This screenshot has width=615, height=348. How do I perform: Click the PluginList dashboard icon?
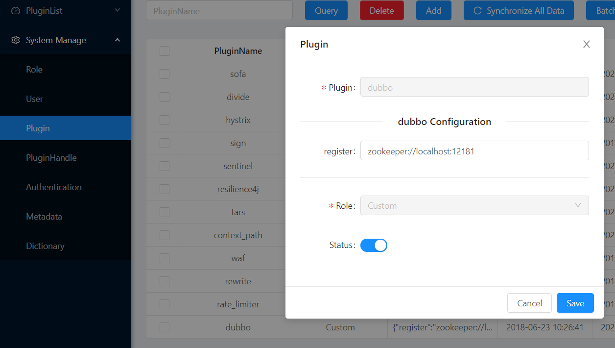pyautogui.click(x=16, y=11)
